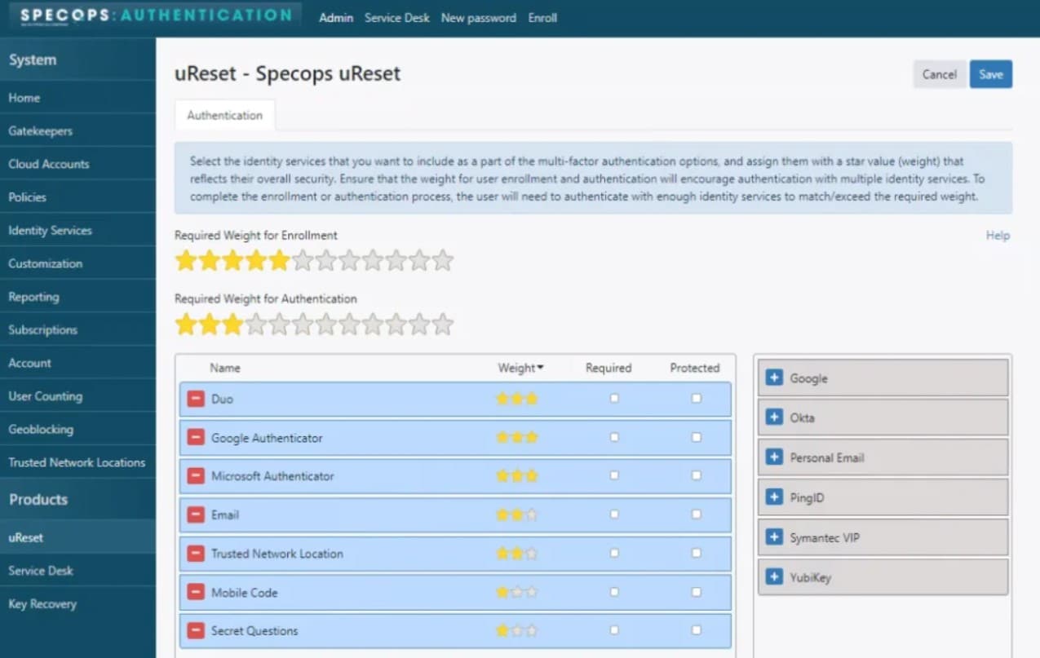This screenshot has width=1040, height=658.
Task: Click the Cancel button
Action: (940, 74)
